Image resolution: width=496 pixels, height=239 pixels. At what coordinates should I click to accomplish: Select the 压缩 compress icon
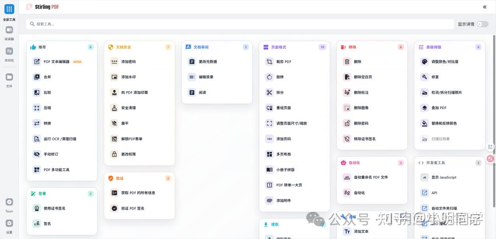[x=37, y=108]
